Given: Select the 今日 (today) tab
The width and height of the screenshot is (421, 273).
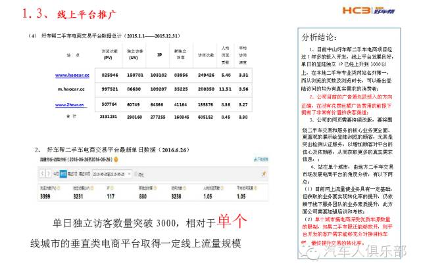Looking at the screenshot, I should [56, 174].
